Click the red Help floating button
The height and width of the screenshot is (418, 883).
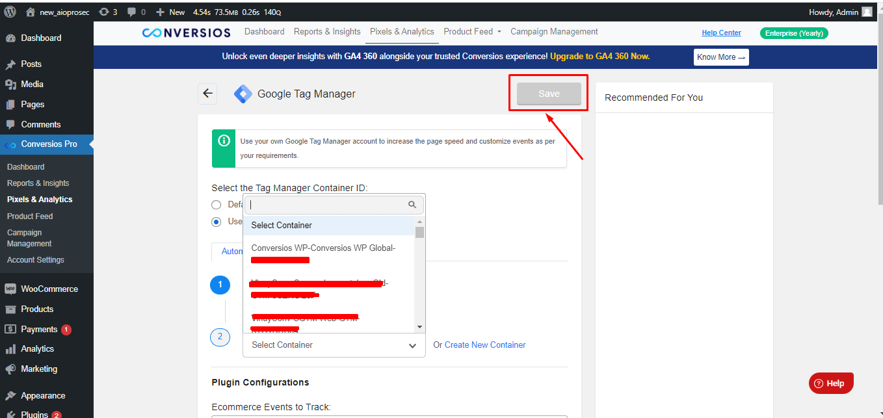pyautogui.click(x=831, y=383)
